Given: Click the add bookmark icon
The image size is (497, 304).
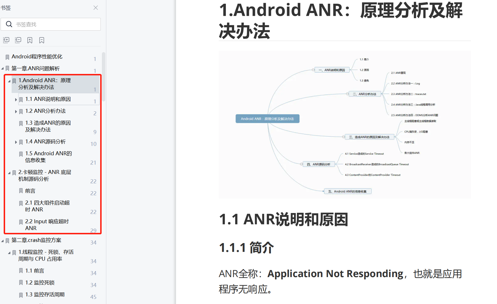Looking at the screenshot, I should pyautogui.click(x=30, y=40).
